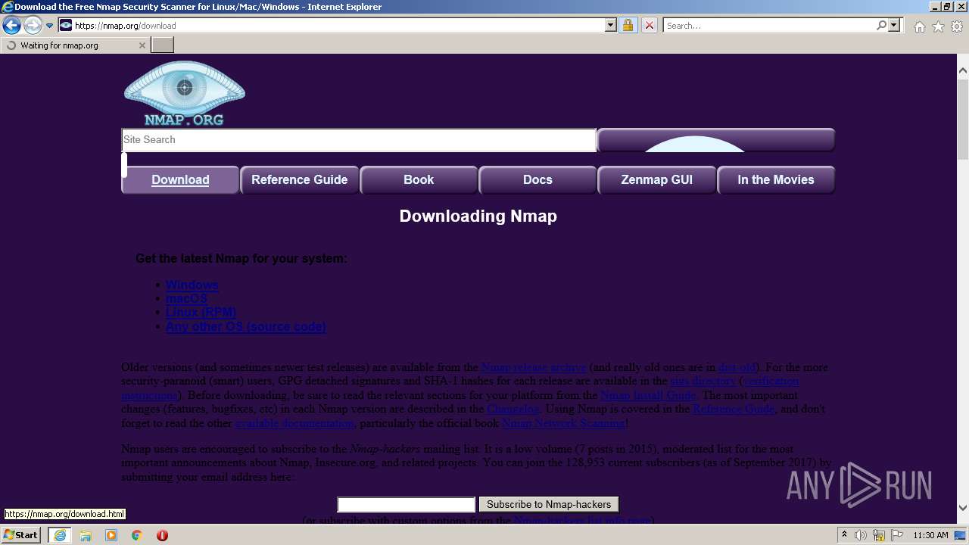The image size is (969, 545).
Task: Restore down the browser window
Action: [946, 7]
